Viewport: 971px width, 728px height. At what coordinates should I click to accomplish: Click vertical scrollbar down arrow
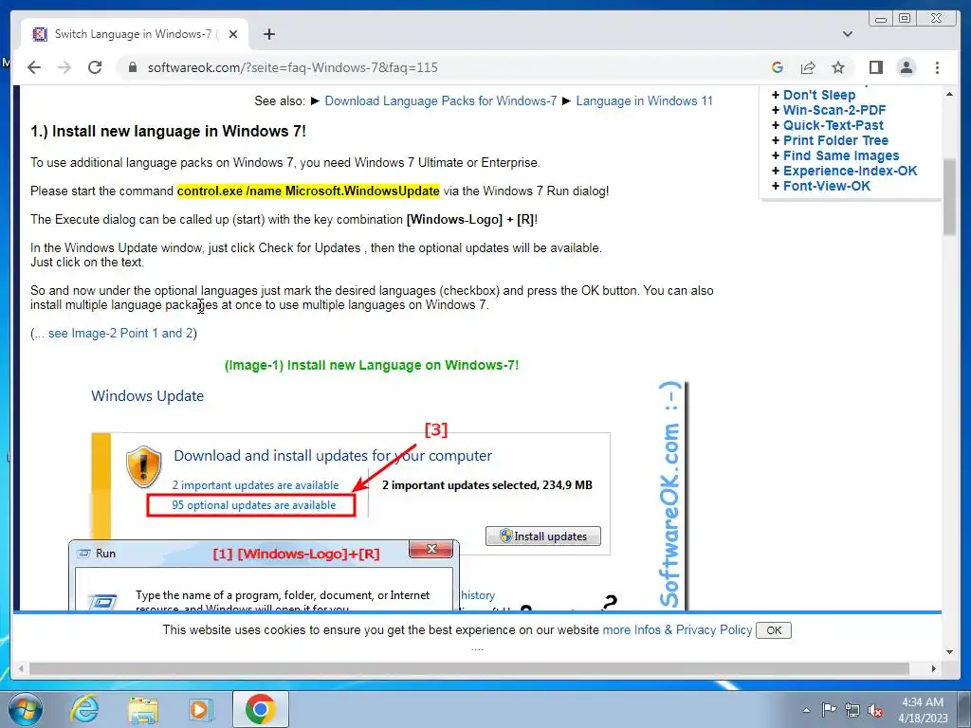950,652
